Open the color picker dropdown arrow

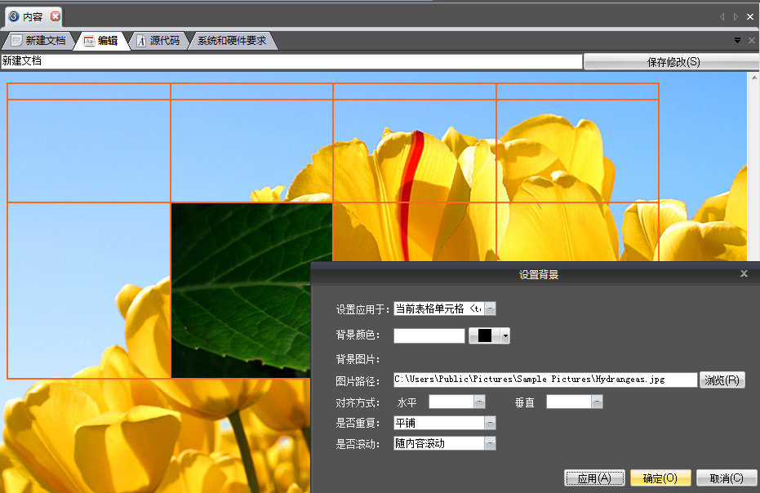(x=505, y=335)
